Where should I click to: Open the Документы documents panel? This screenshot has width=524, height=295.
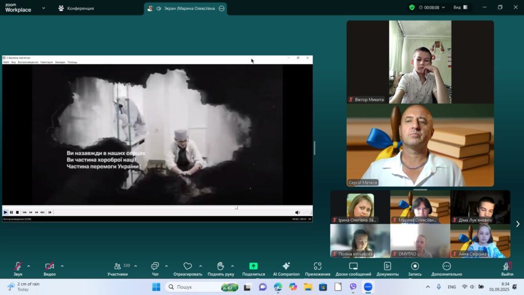pyautogui.click(x=388, y=269)
